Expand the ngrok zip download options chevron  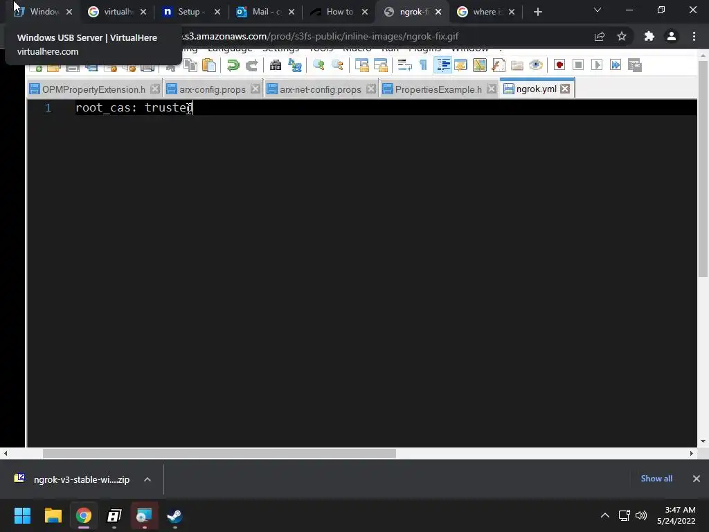coord(147,479)
